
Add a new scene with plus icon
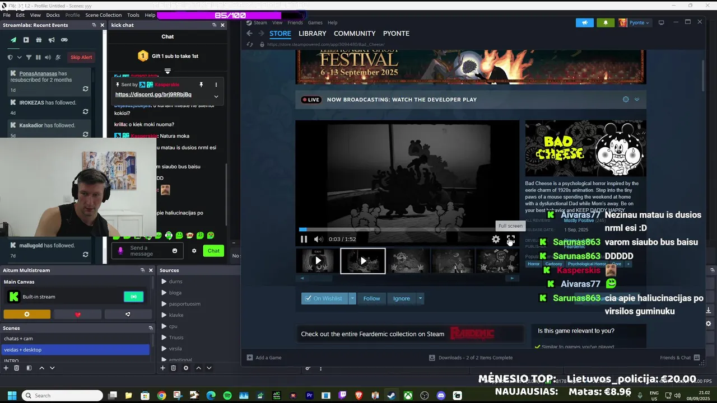coord(6,368)
